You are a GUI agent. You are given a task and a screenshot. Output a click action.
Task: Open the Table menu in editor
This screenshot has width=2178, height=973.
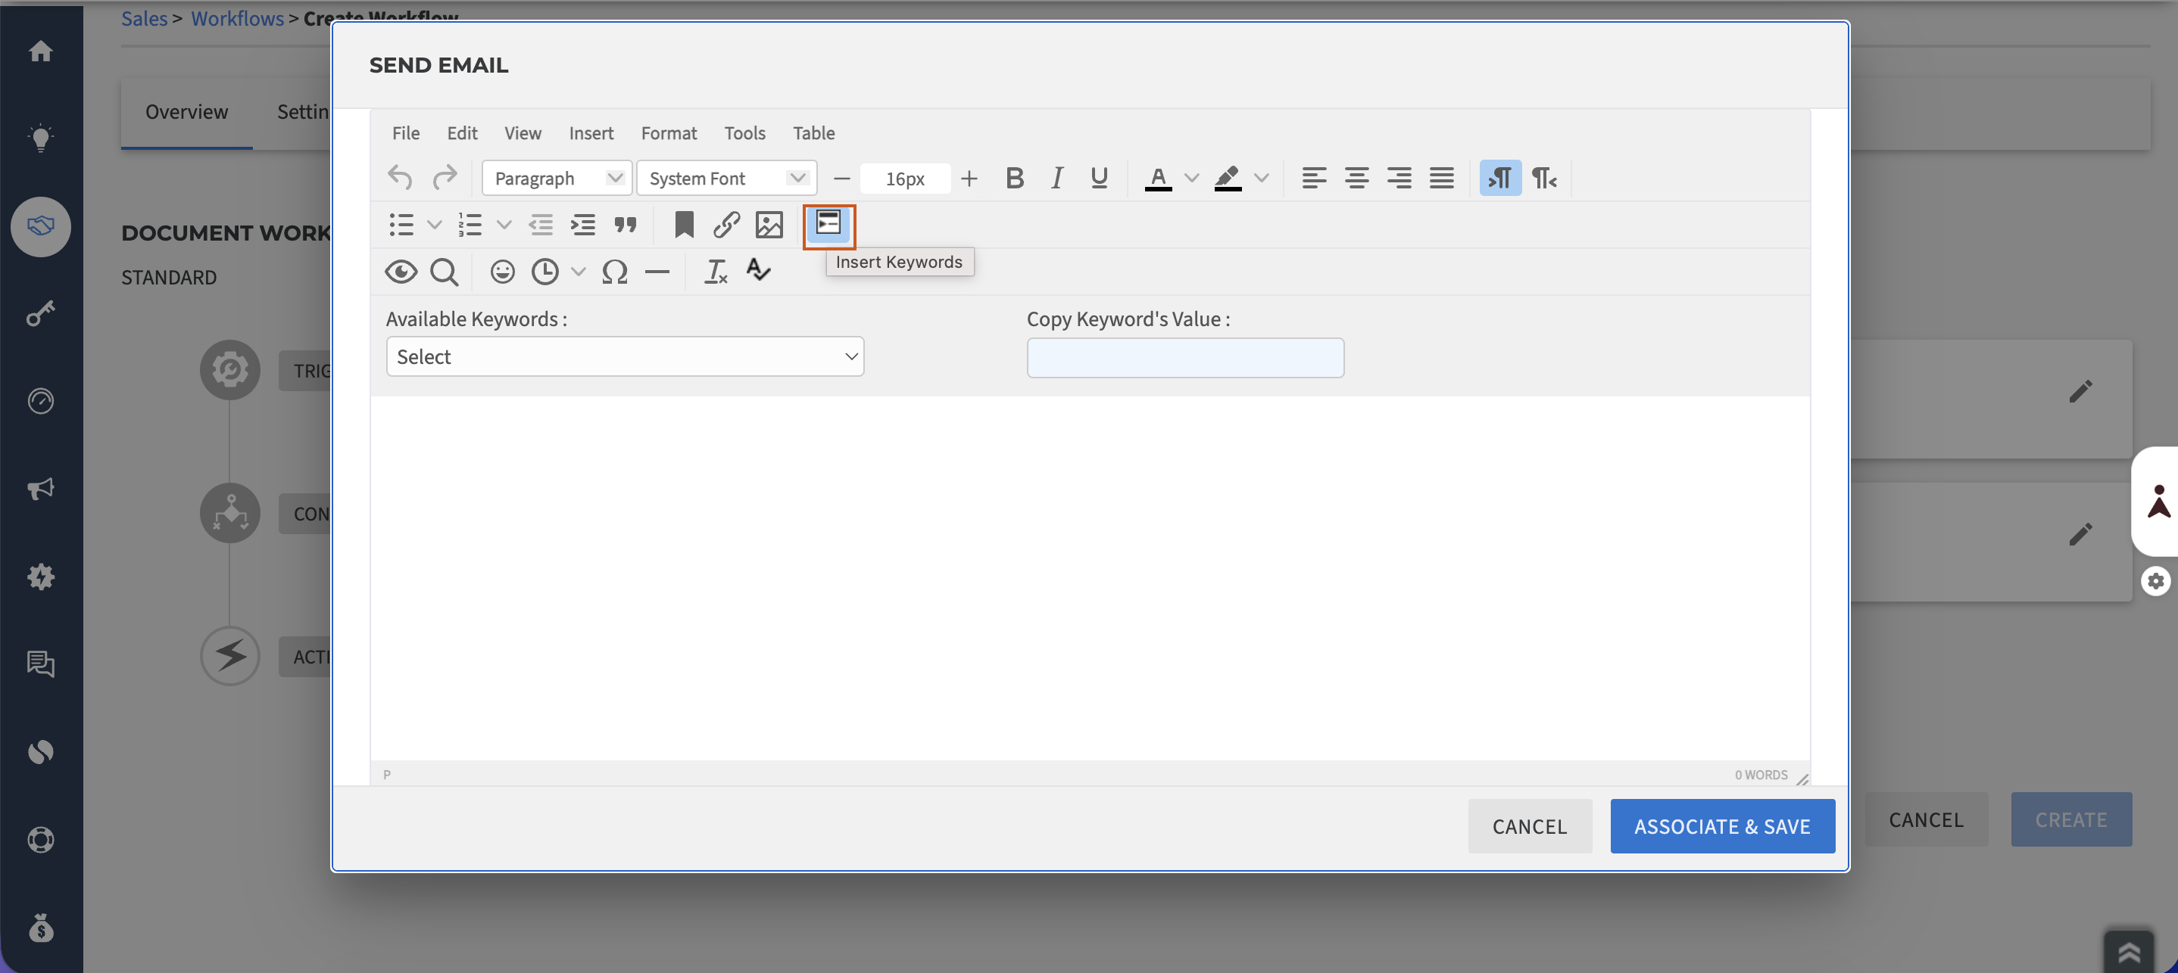(813, 132)
